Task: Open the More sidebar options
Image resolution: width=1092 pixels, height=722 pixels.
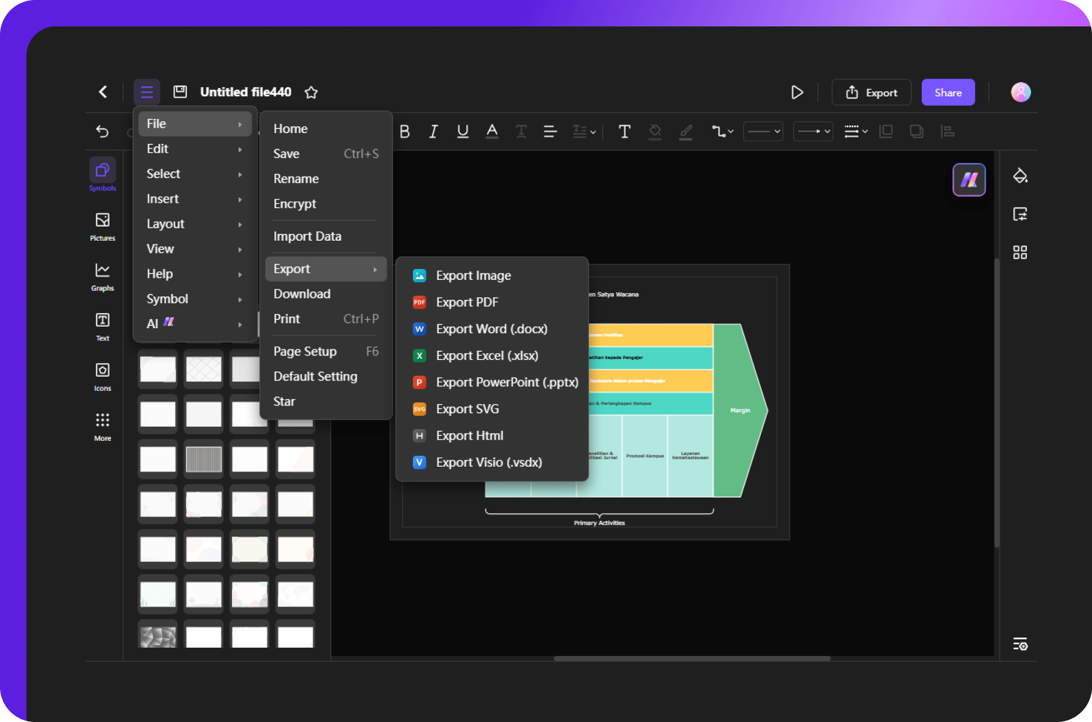Action: [x=102, y=427]
